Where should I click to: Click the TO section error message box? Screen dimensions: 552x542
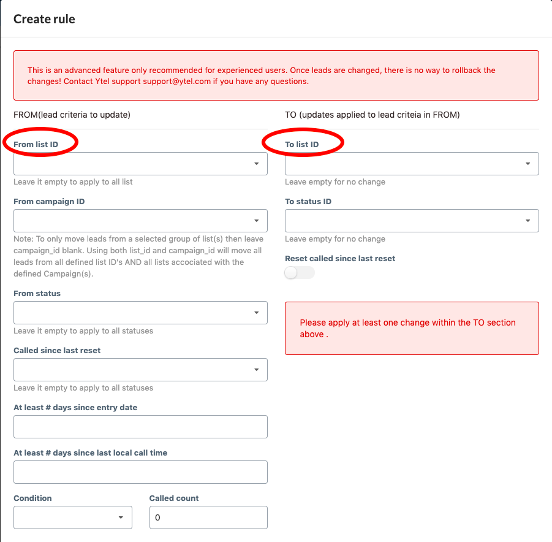[412, 328]
